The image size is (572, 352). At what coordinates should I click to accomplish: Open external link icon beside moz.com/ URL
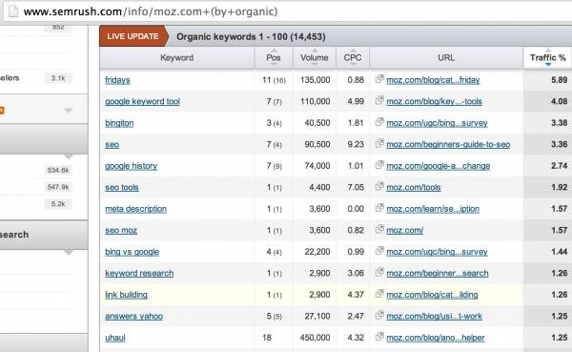pyautogui.click(x=379, y=229)
